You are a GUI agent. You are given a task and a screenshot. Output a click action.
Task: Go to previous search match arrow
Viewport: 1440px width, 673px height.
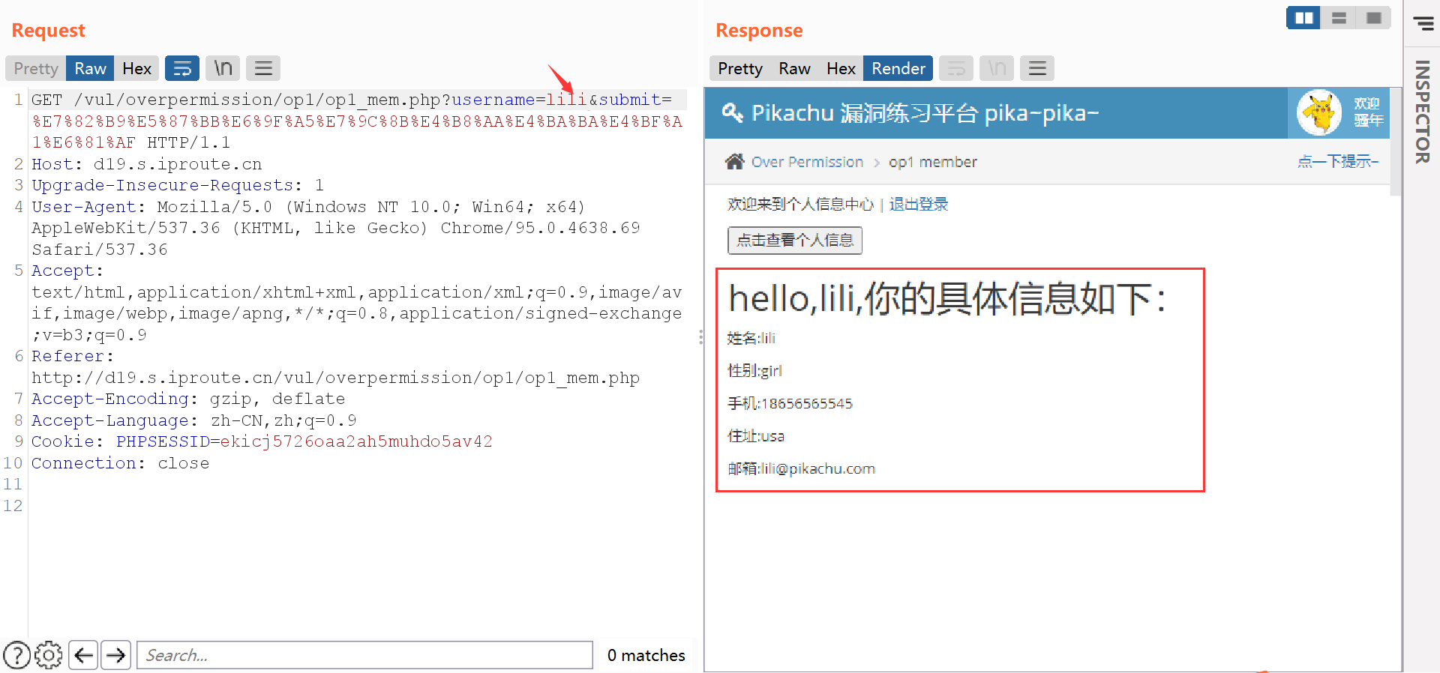(83, 655)
